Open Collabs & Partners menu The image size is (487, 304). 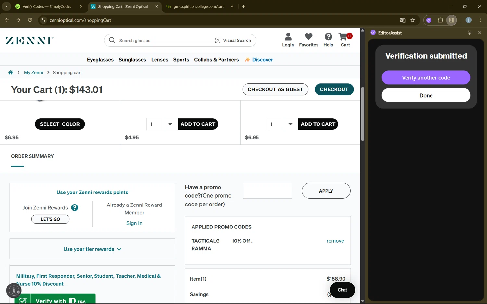click(x=217, y=60)
